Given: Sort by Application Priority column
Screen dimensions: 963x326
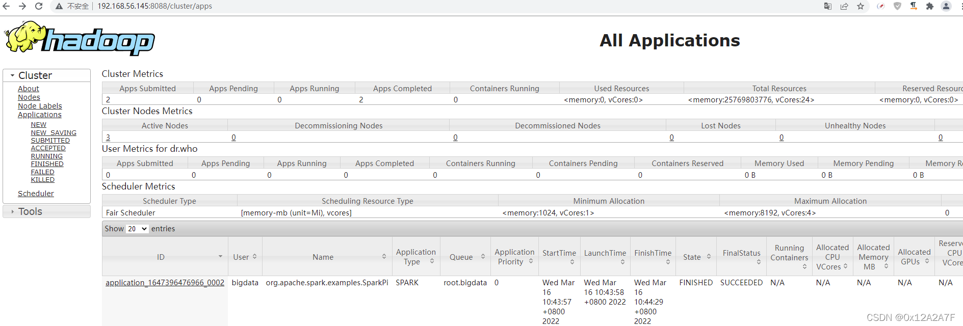Looking at the screenshot, I should point(531,261).
